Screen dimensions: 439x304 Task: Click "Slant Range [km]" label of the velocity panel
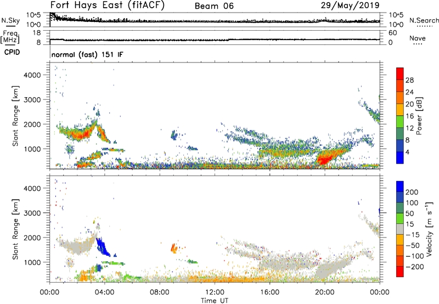(15, 229)
